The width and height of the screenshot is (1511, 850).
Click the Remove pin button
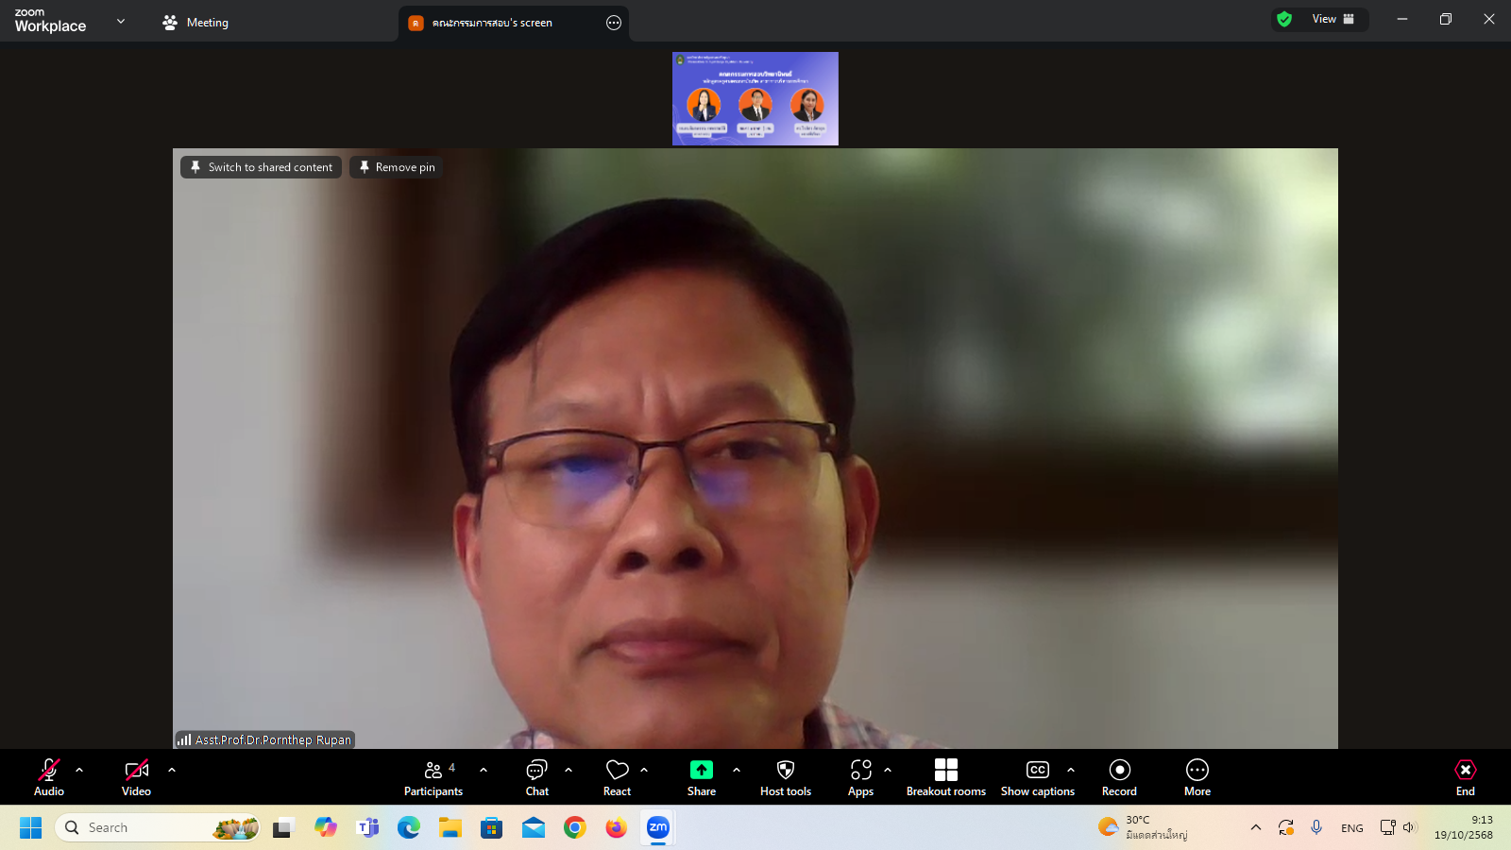click(397, 167)
